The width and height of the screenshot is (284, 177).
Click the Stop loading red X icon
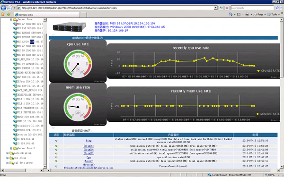pos(227,8)
